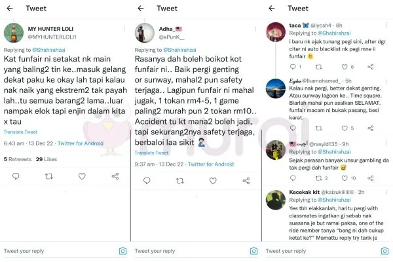
Task: Like the Adha_ tweet
Action: click(213, 181)
